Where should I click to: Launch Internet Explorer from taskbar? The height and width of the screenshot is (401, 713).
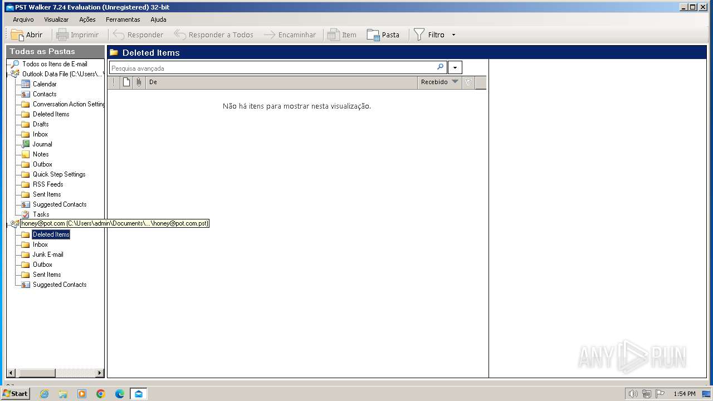[45, 394]
